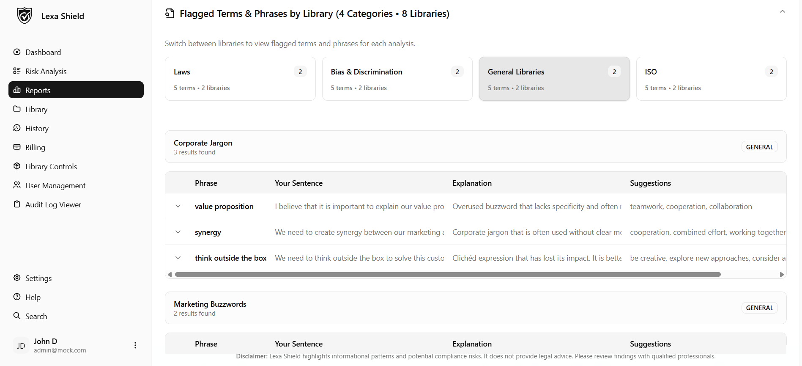
Task: Go to Risk Analysis page
Action: [76, 71]
